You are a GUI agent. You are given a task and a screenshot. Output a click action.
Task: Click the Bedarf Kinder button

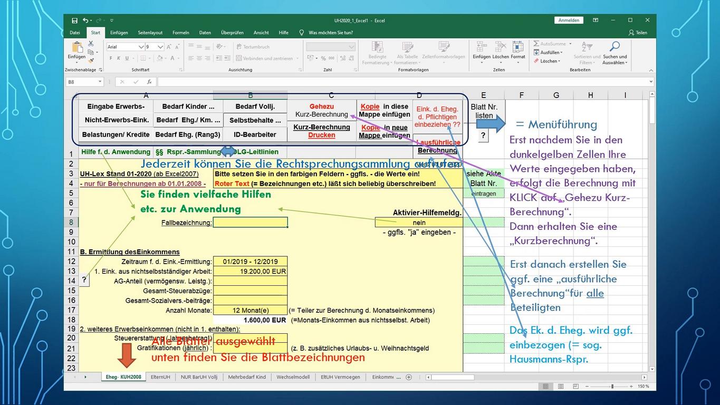click(188, 107)
